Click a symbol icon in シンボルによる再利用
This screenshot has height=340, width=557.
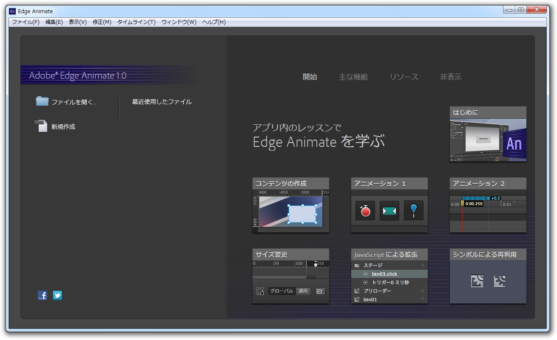(477, 281)
